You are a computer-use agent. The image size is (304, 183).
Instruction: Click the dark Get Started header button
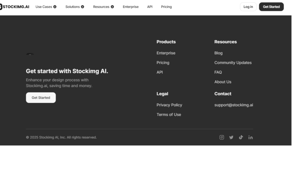[x=271, y=7]
